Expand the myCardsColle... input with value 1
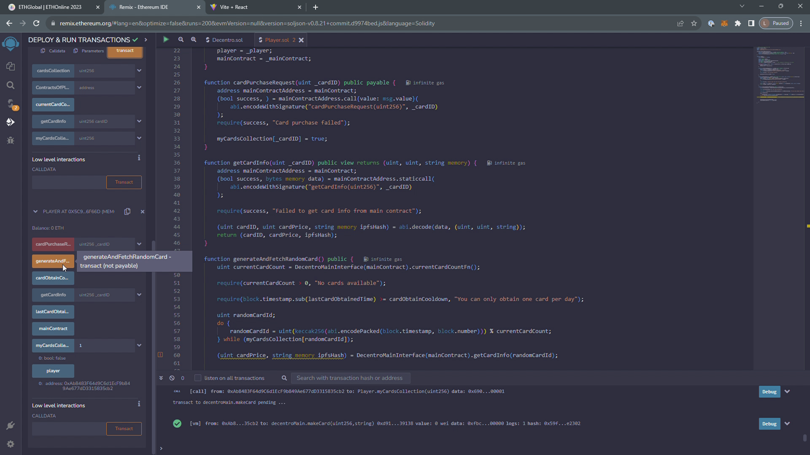 coord(139,345)
